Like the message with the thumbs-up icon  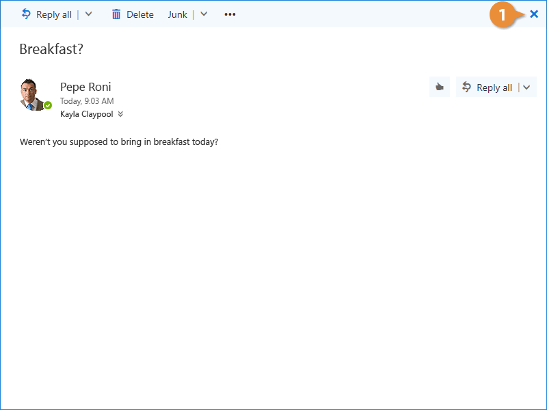pos(439,87)
